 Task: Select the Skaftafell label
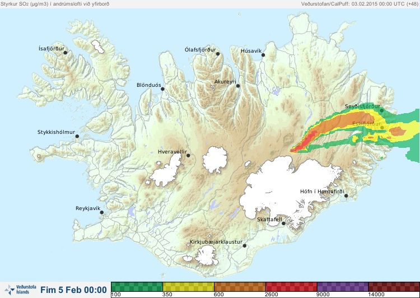(269, 220)
